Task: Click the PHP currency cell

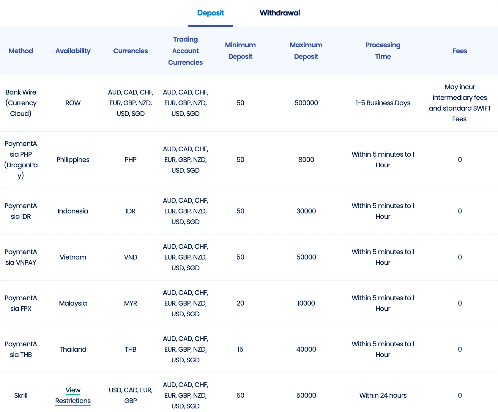Action: click(x=130, y=160)
